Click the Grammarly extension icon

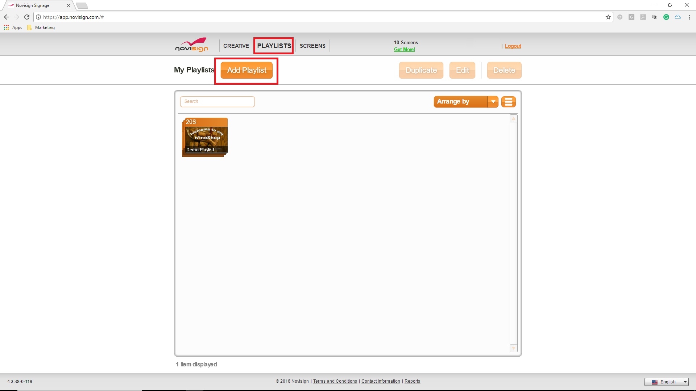point(666,17)
